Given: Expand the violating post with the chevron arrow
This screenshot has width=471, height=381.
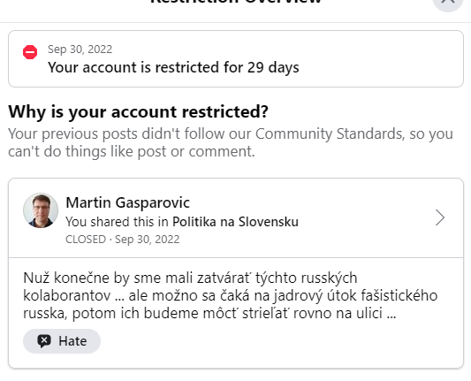Looking at the screenshot, I should 440,217.
